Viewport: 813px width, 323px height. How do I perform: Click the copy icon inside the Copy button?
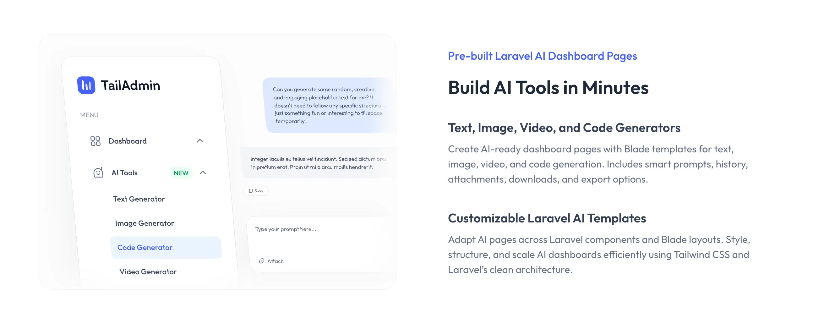point(251,190)
